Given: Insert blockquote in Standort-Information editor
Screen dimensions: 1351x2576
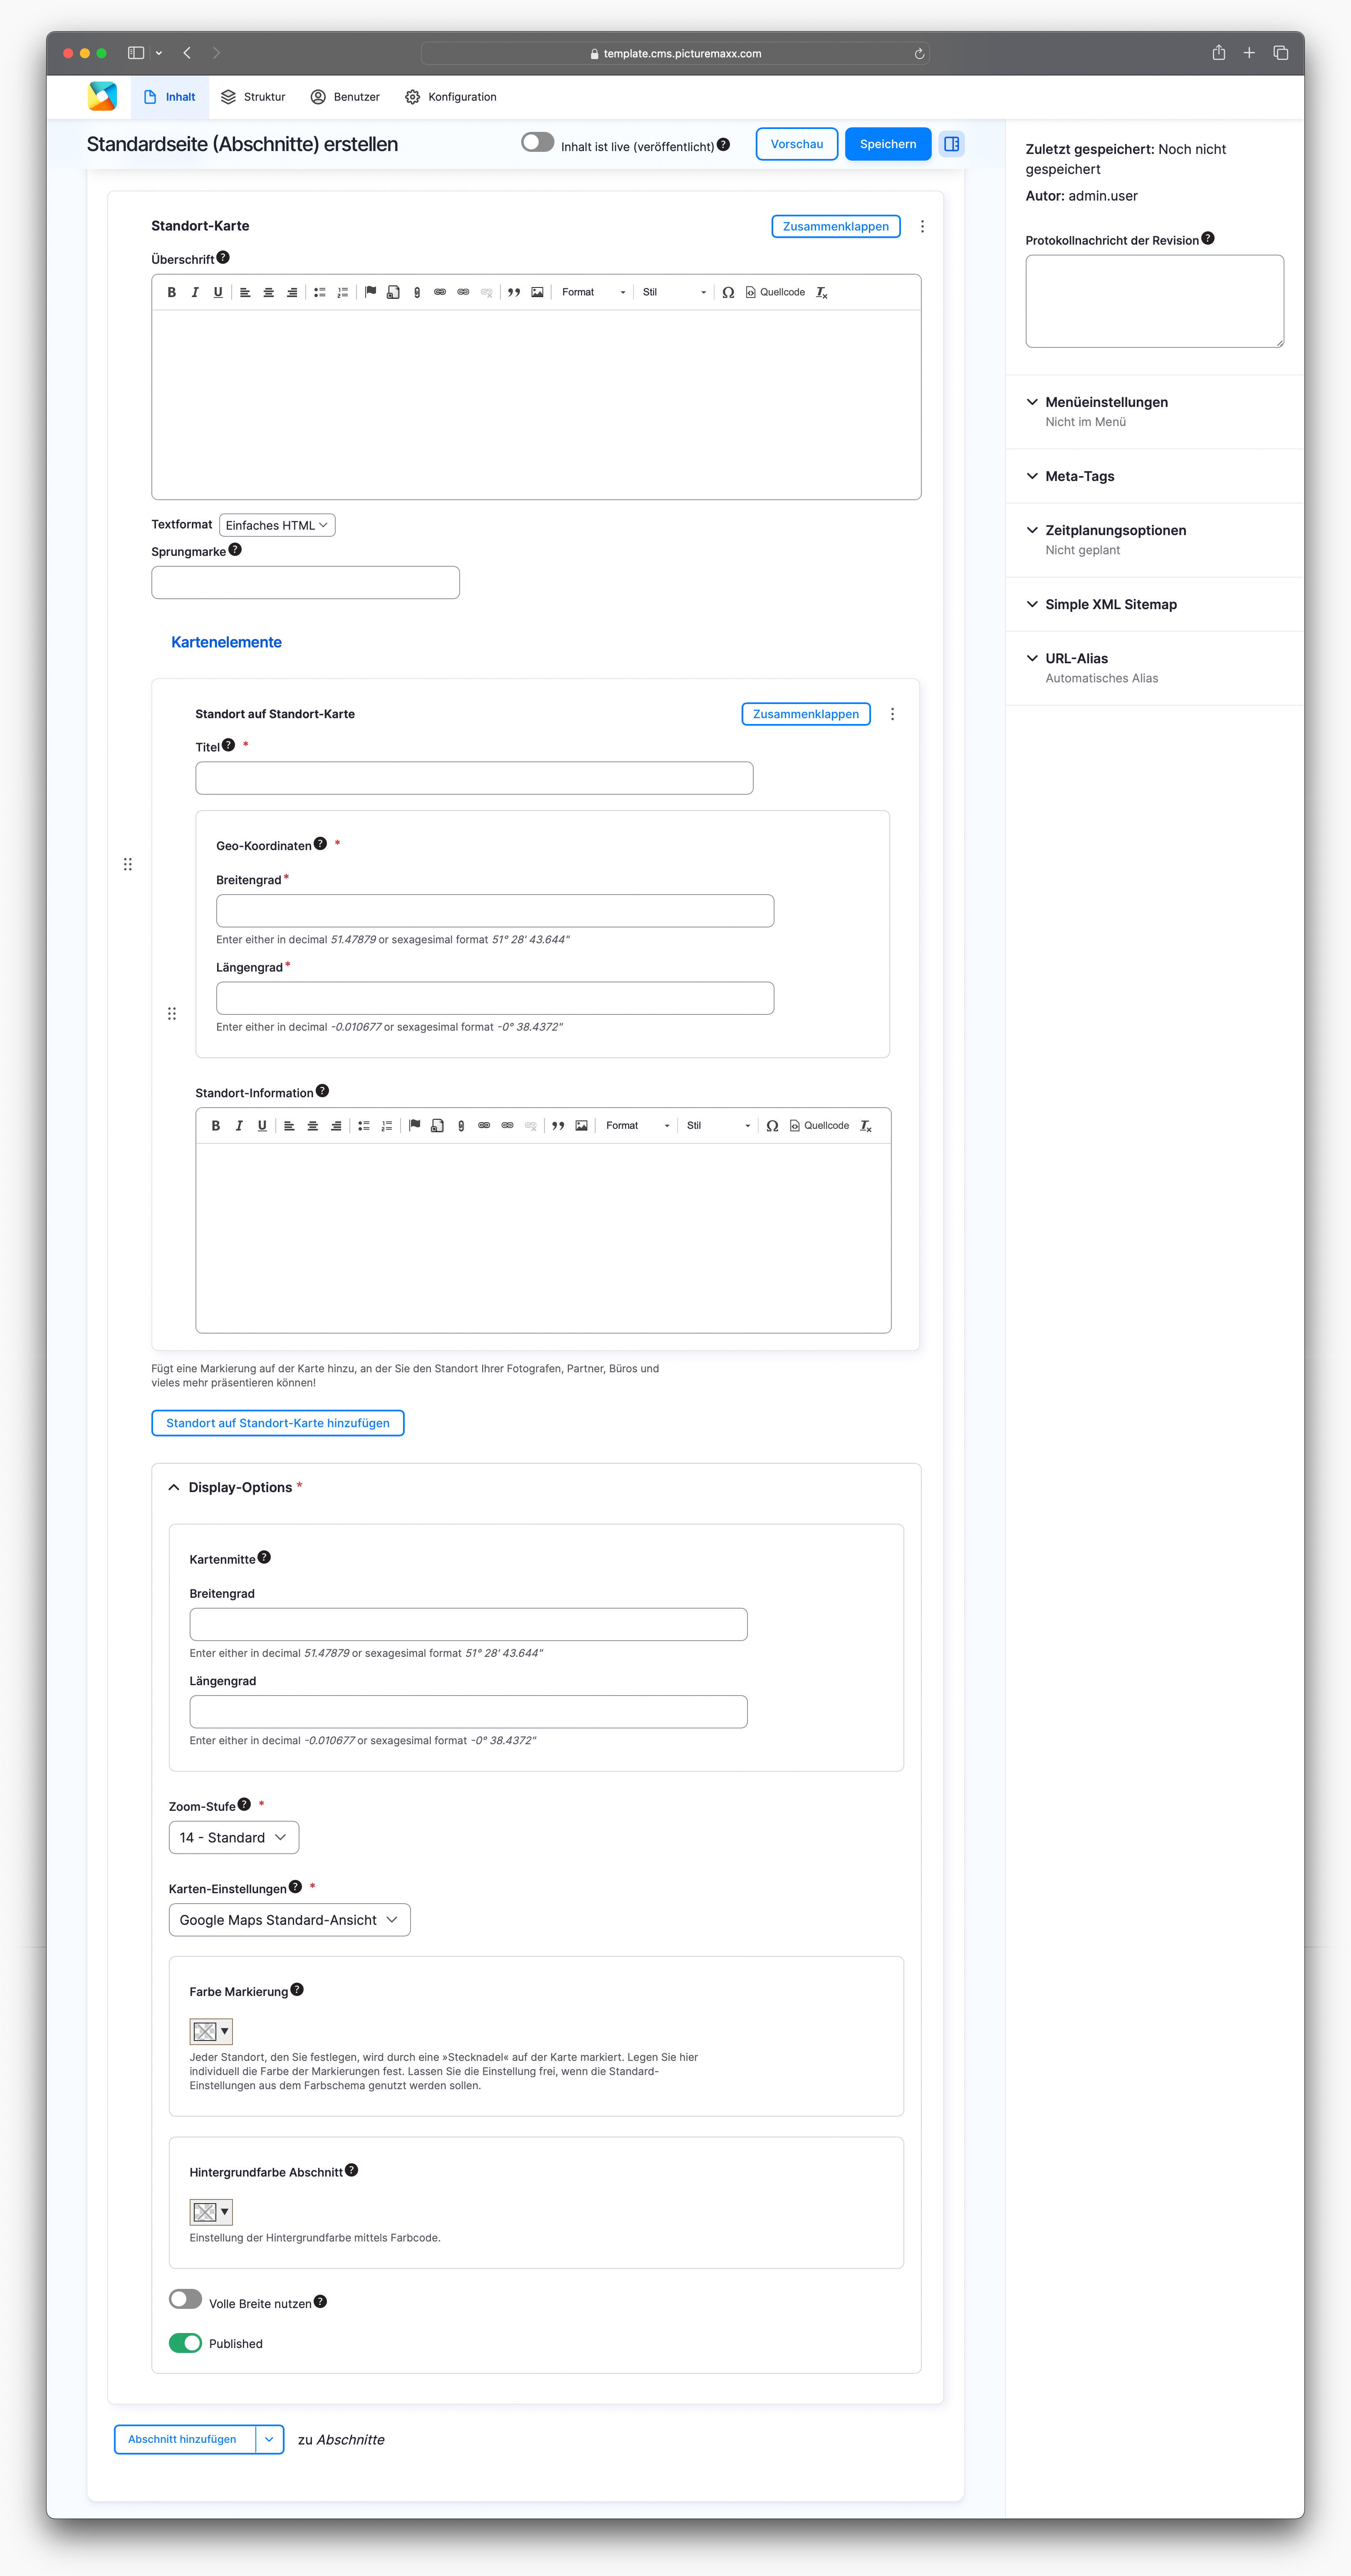Looking at the screenshot, I should (x=558, y=1125).
